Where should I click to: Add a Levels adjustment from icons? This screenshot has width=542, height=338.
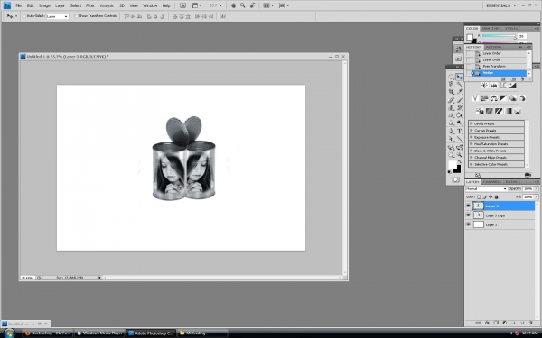pos(493,86)
